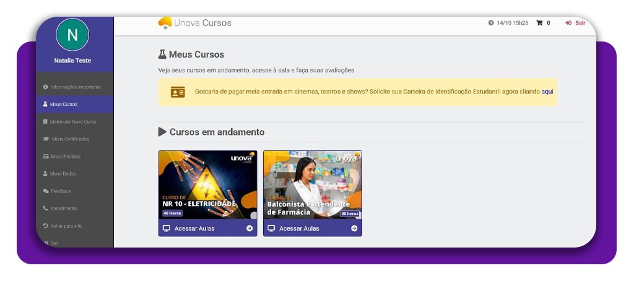Viewport: 634px width, 289px height.
Task: Click the flask icon in Meus Cursos heading
Action: [x=162, y=54]
